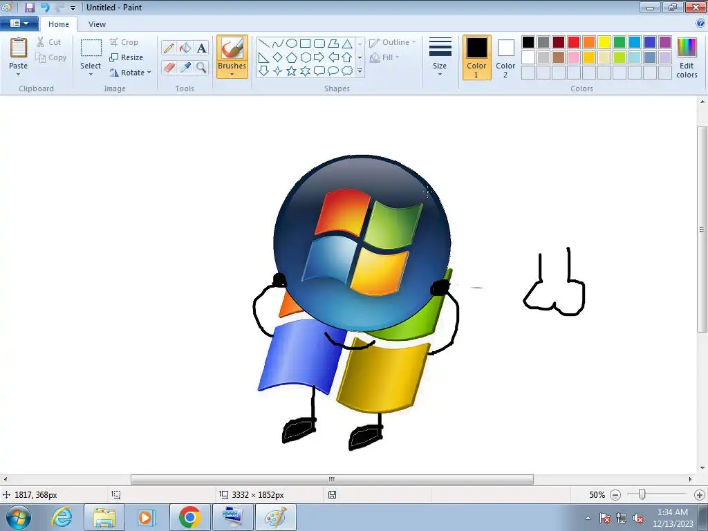Viewport: 708px width, 531px height.
Task: Click the Save icon in quick access toolbar
Action: click(30, 7)
